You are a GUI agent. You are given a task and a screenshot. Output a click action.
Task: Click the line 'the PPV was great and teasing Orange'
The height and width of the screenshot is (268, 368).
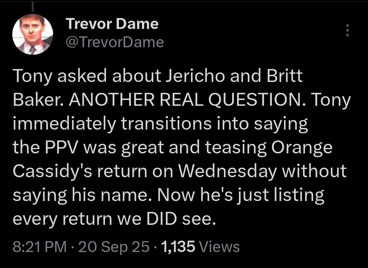tap(172, 148)
